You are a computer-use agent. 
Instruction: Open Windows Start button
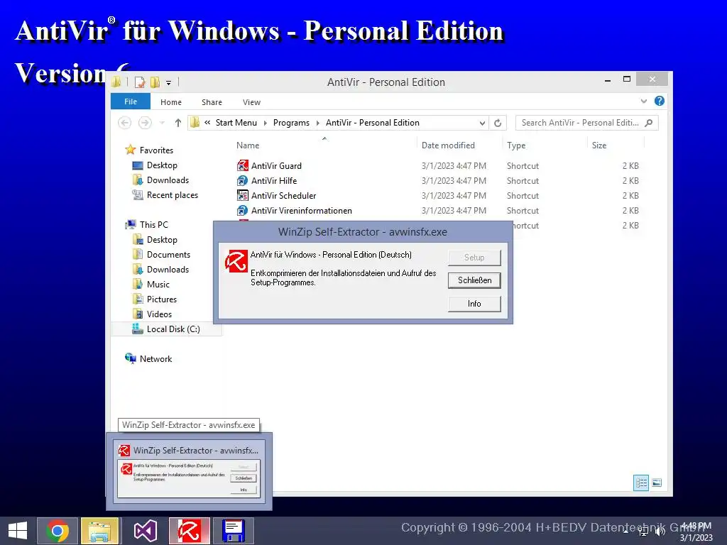pyautogui.click(x=18, y=531)
